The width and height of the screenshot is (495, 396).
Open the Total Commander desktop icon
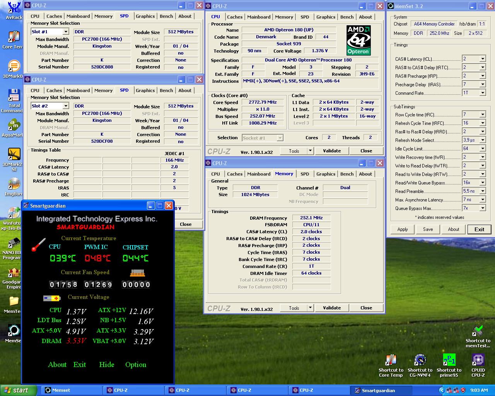14,101
